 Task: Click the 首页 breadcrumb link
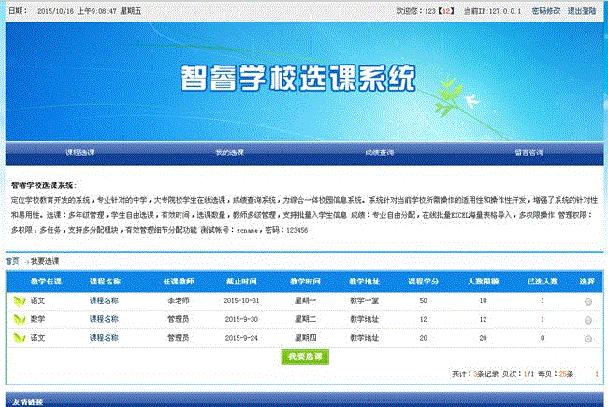12,260
